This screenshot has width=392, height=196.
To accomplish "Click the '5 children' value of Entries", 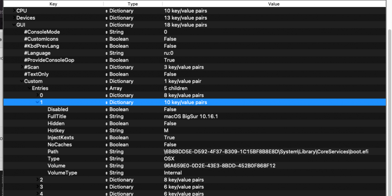I will pos(176,88).
